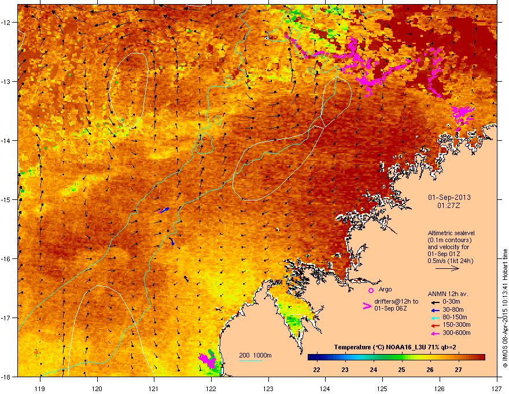Image resolution: width=509 pixels, height=394 pixels.
Task: Click the dark blue end of temperature colorbar
Action: pyautogui.click(x=311, y=357)
